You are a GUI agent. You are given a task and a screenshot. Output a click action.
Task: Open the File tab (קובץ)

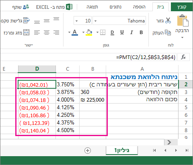(182, 7)
